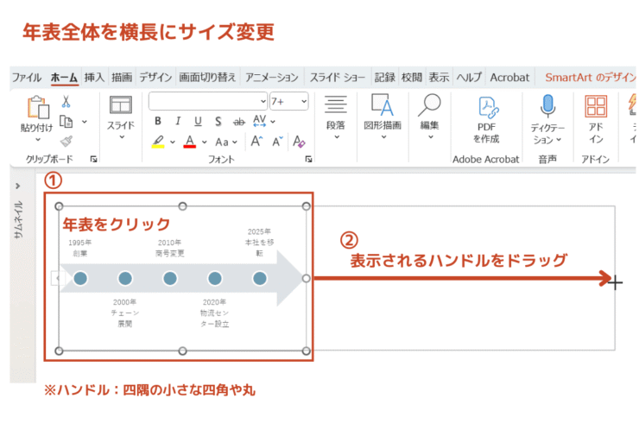Open Paragraph (段落) group menu
The image size is (639, 436).
pos(336,117)
